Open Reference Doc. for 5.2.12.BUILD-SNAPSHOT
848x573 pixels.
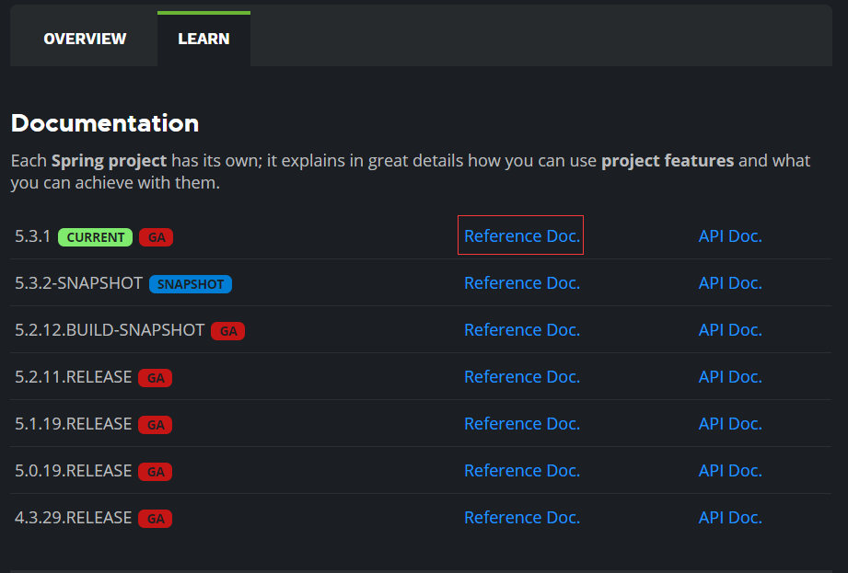point(521,329)
